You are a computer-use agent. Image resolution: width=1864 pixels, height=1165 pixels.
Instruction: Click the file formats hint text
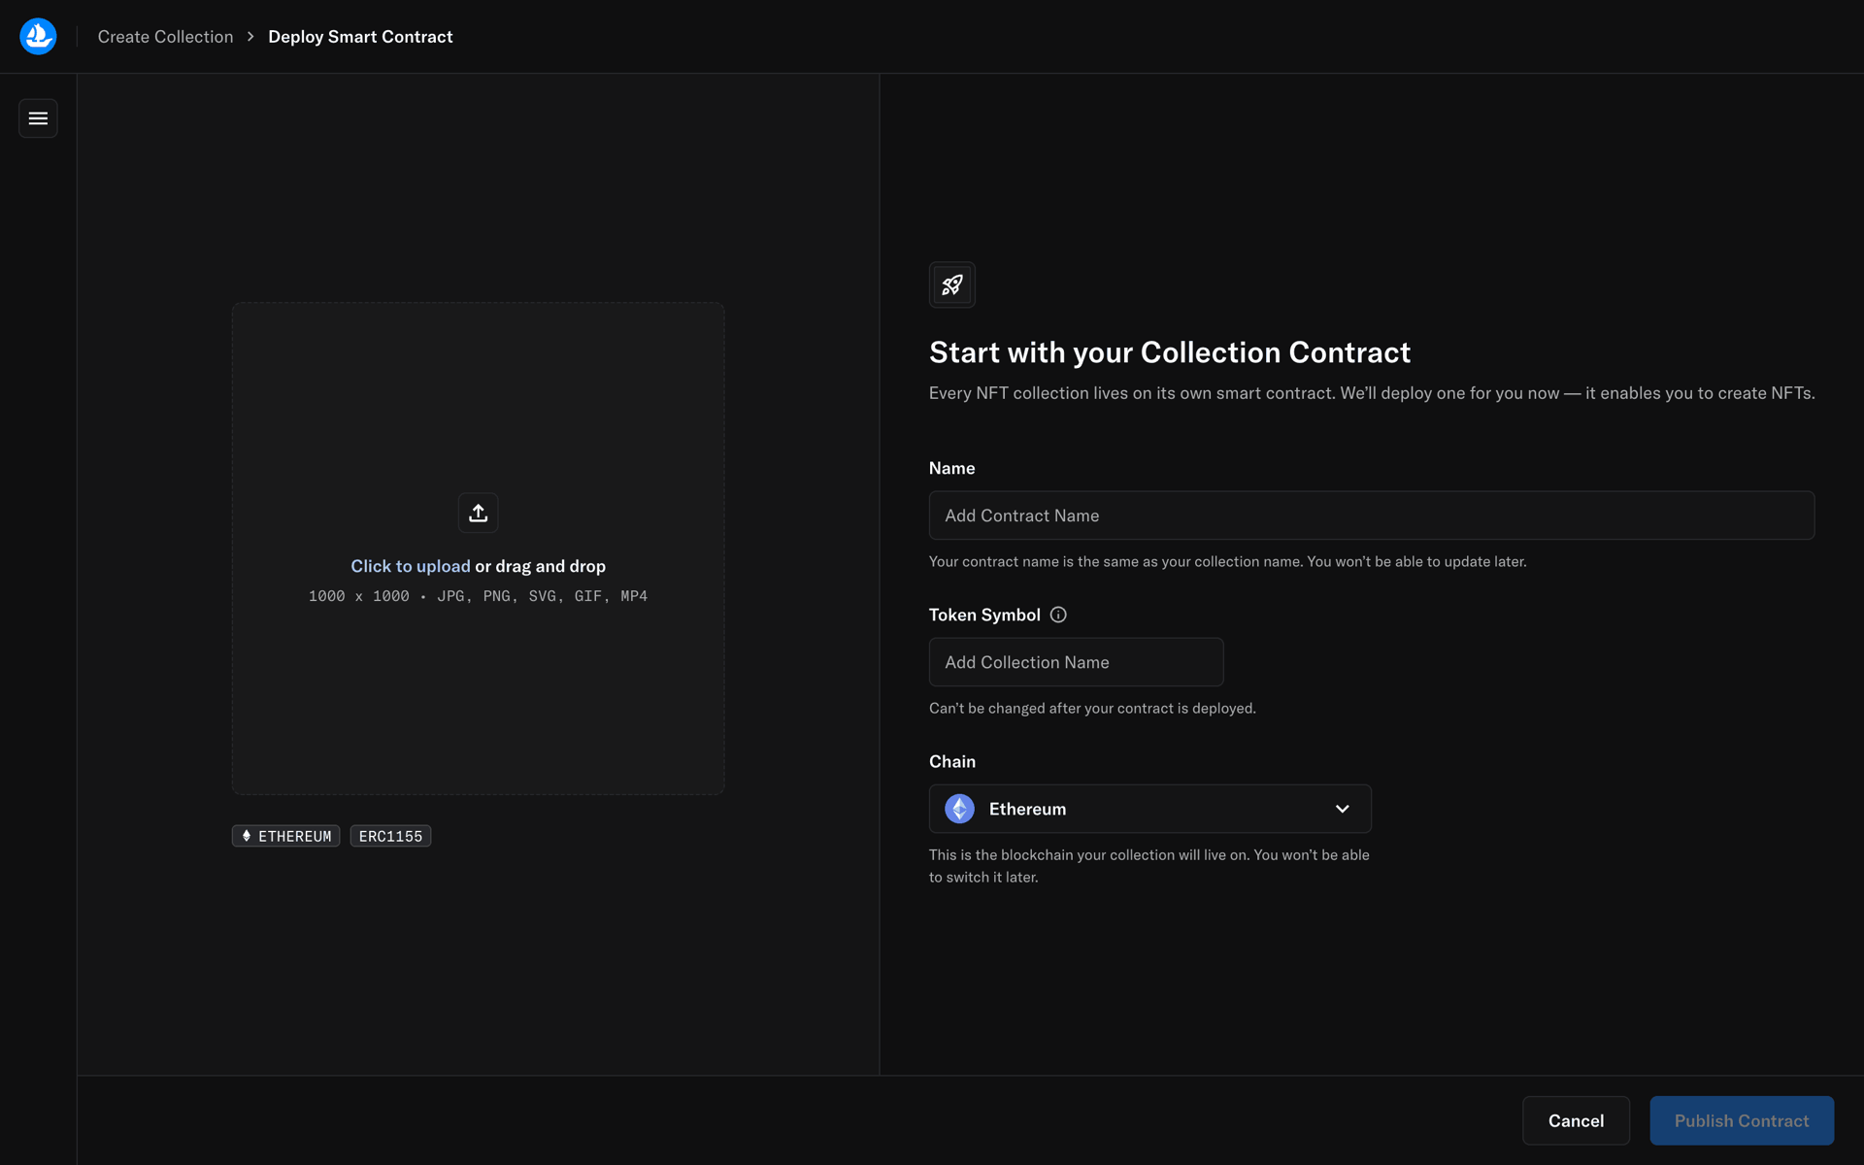pyautogui.click(x=478, y=596)
